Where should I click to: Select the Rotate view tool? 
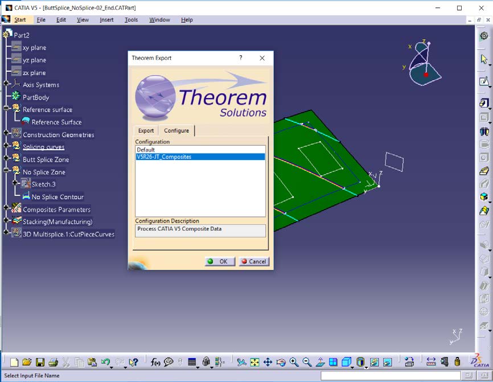coord(281,362)
